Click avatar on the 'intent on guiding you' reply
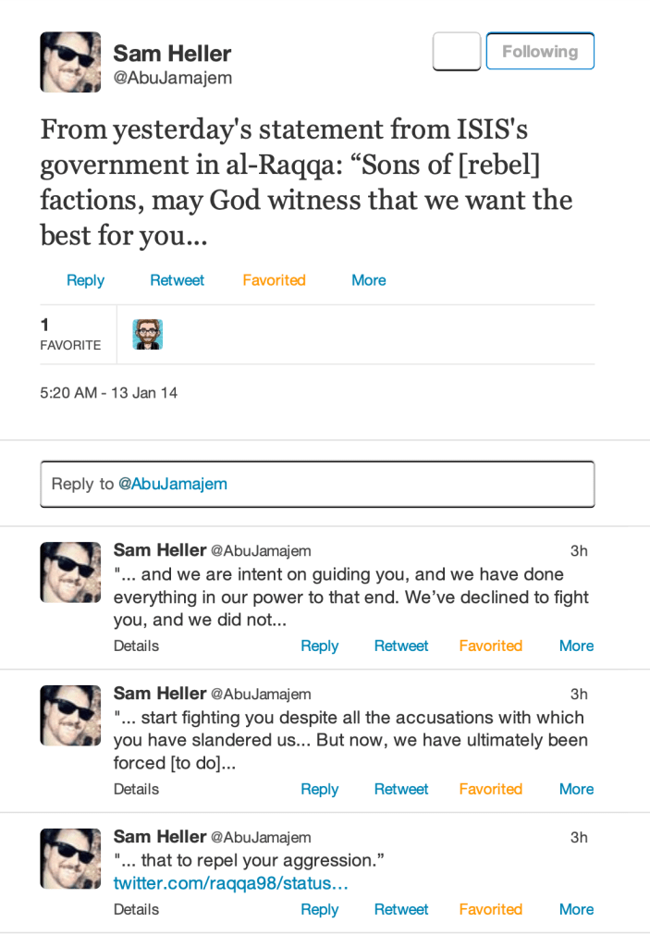The width and height of the screenshot is (650, 947). 70,572
